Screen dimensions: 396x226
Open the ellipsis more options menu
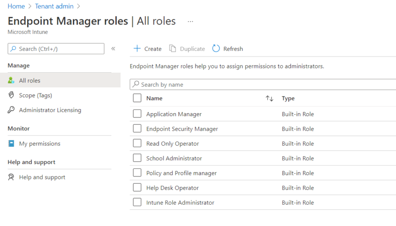pos(190,22)
